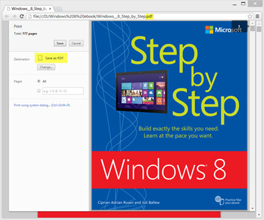
Task: Reload the page with refresh icon
Action: click(x=22, y=16)
